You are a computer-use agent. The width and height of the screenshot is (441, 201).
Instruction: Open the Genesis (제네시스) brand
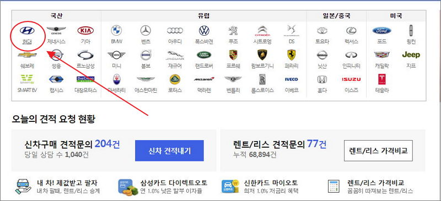[56, 31]
